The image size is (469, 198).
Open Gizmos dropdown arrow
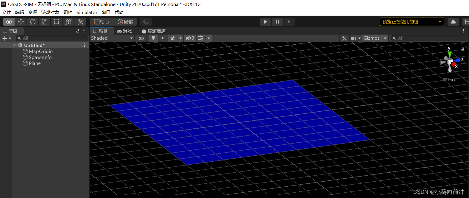coord(385,38)
